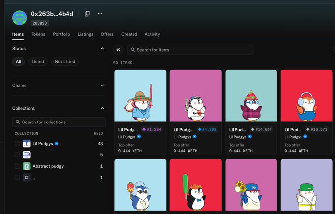Select the Listed status filter
335x214 pixels.
(38, 61)
